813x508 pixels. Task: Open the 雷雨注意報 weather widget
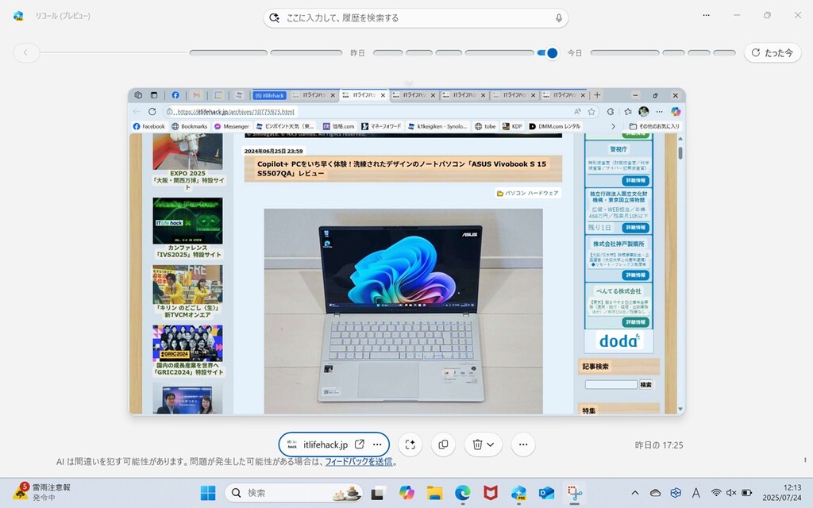43,492
